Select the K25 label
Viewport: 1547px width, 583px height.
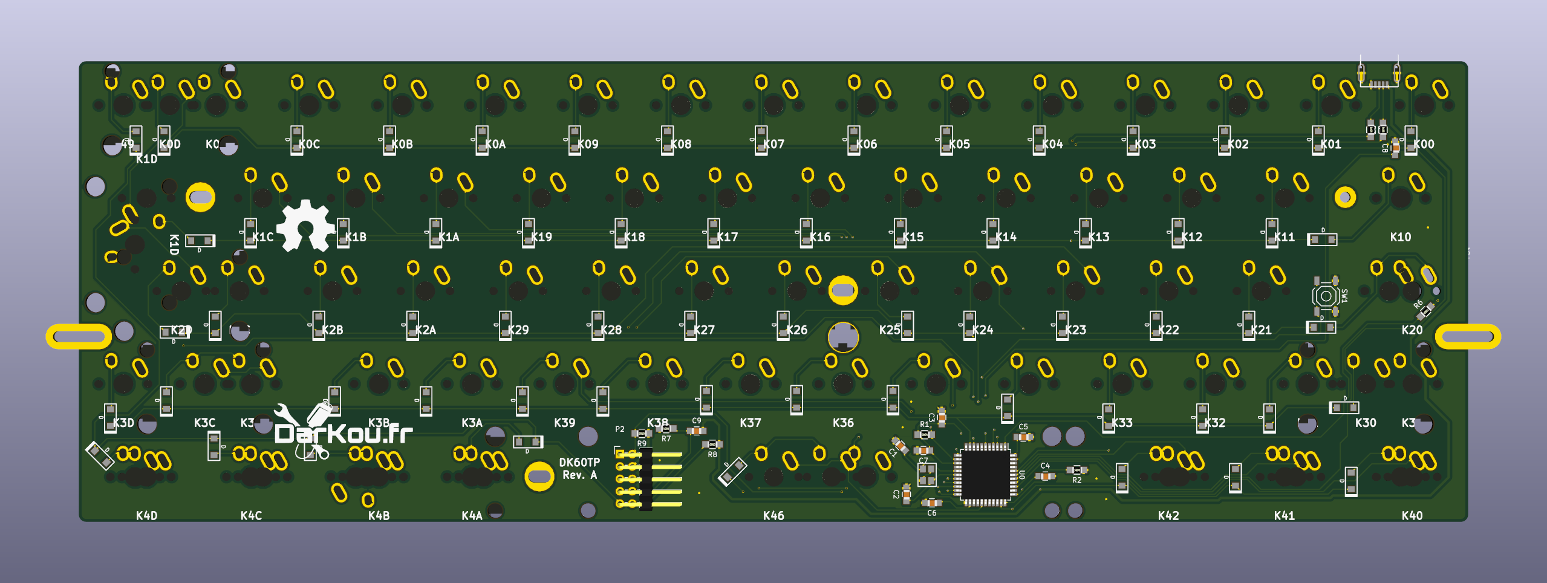click(890, 330)
